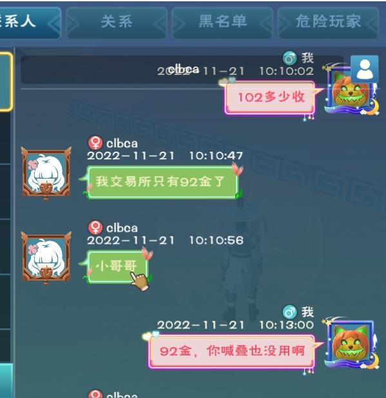The width and height of the screenshot is (386, 398).
Task: Open the 关系 tab
Action: point(117,23)
